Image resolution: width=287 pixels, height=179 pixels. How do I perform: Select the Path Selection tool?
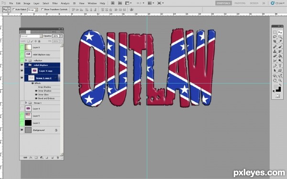coord(275,71)
